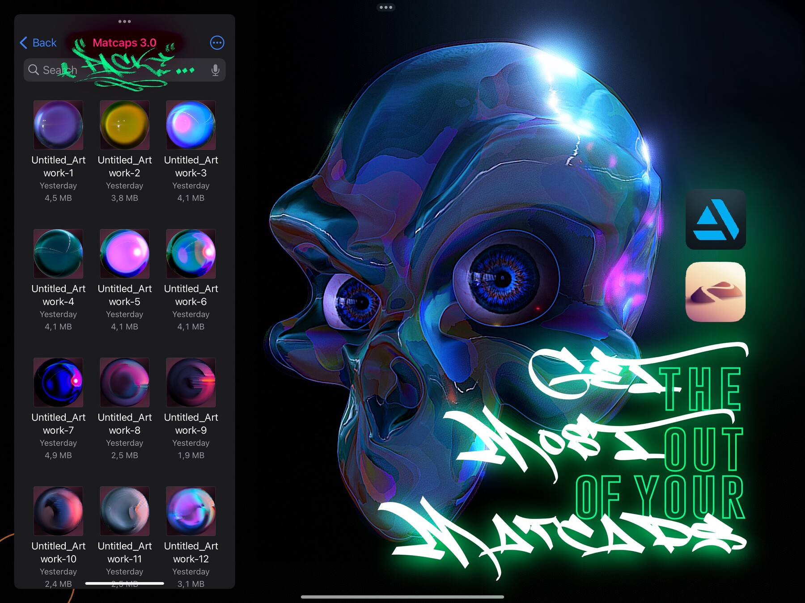Tap the Back chevron icon

(x=23, y=42)
